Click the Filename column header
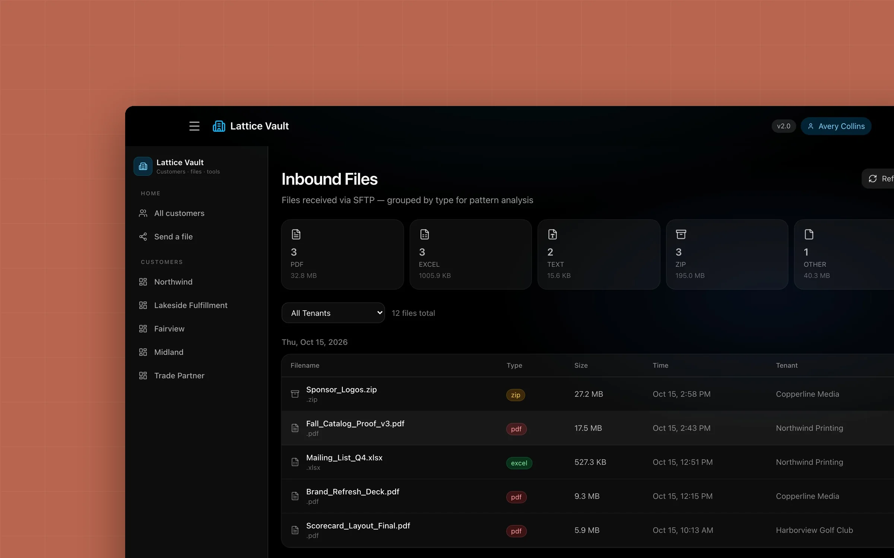The height and width of the screenshot is (558, 894). click(x=305, y=365)
